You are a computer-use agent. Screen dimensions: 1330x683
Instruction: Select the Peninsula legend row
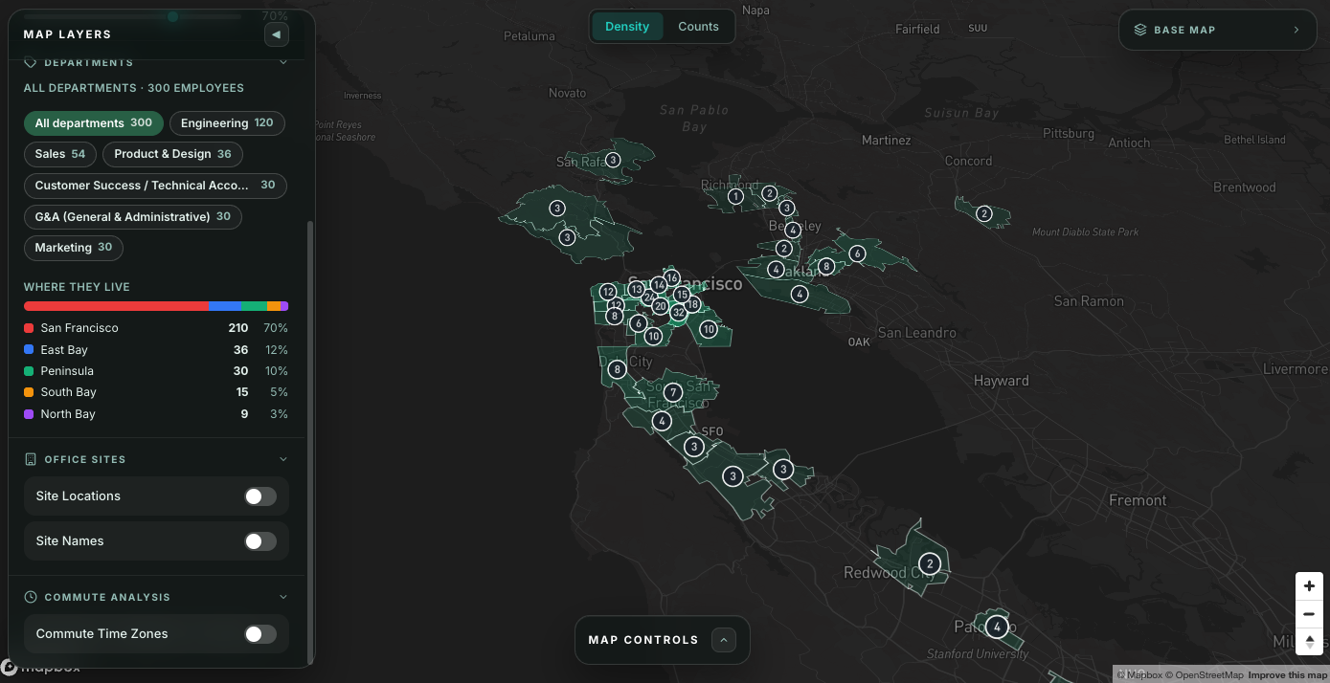[156, 371]
